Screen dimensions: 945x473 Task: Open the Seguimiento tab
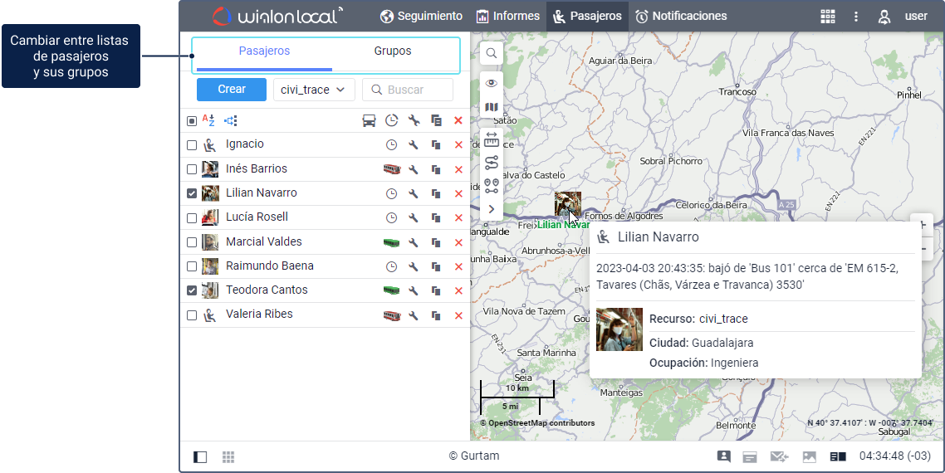point(421,17)
